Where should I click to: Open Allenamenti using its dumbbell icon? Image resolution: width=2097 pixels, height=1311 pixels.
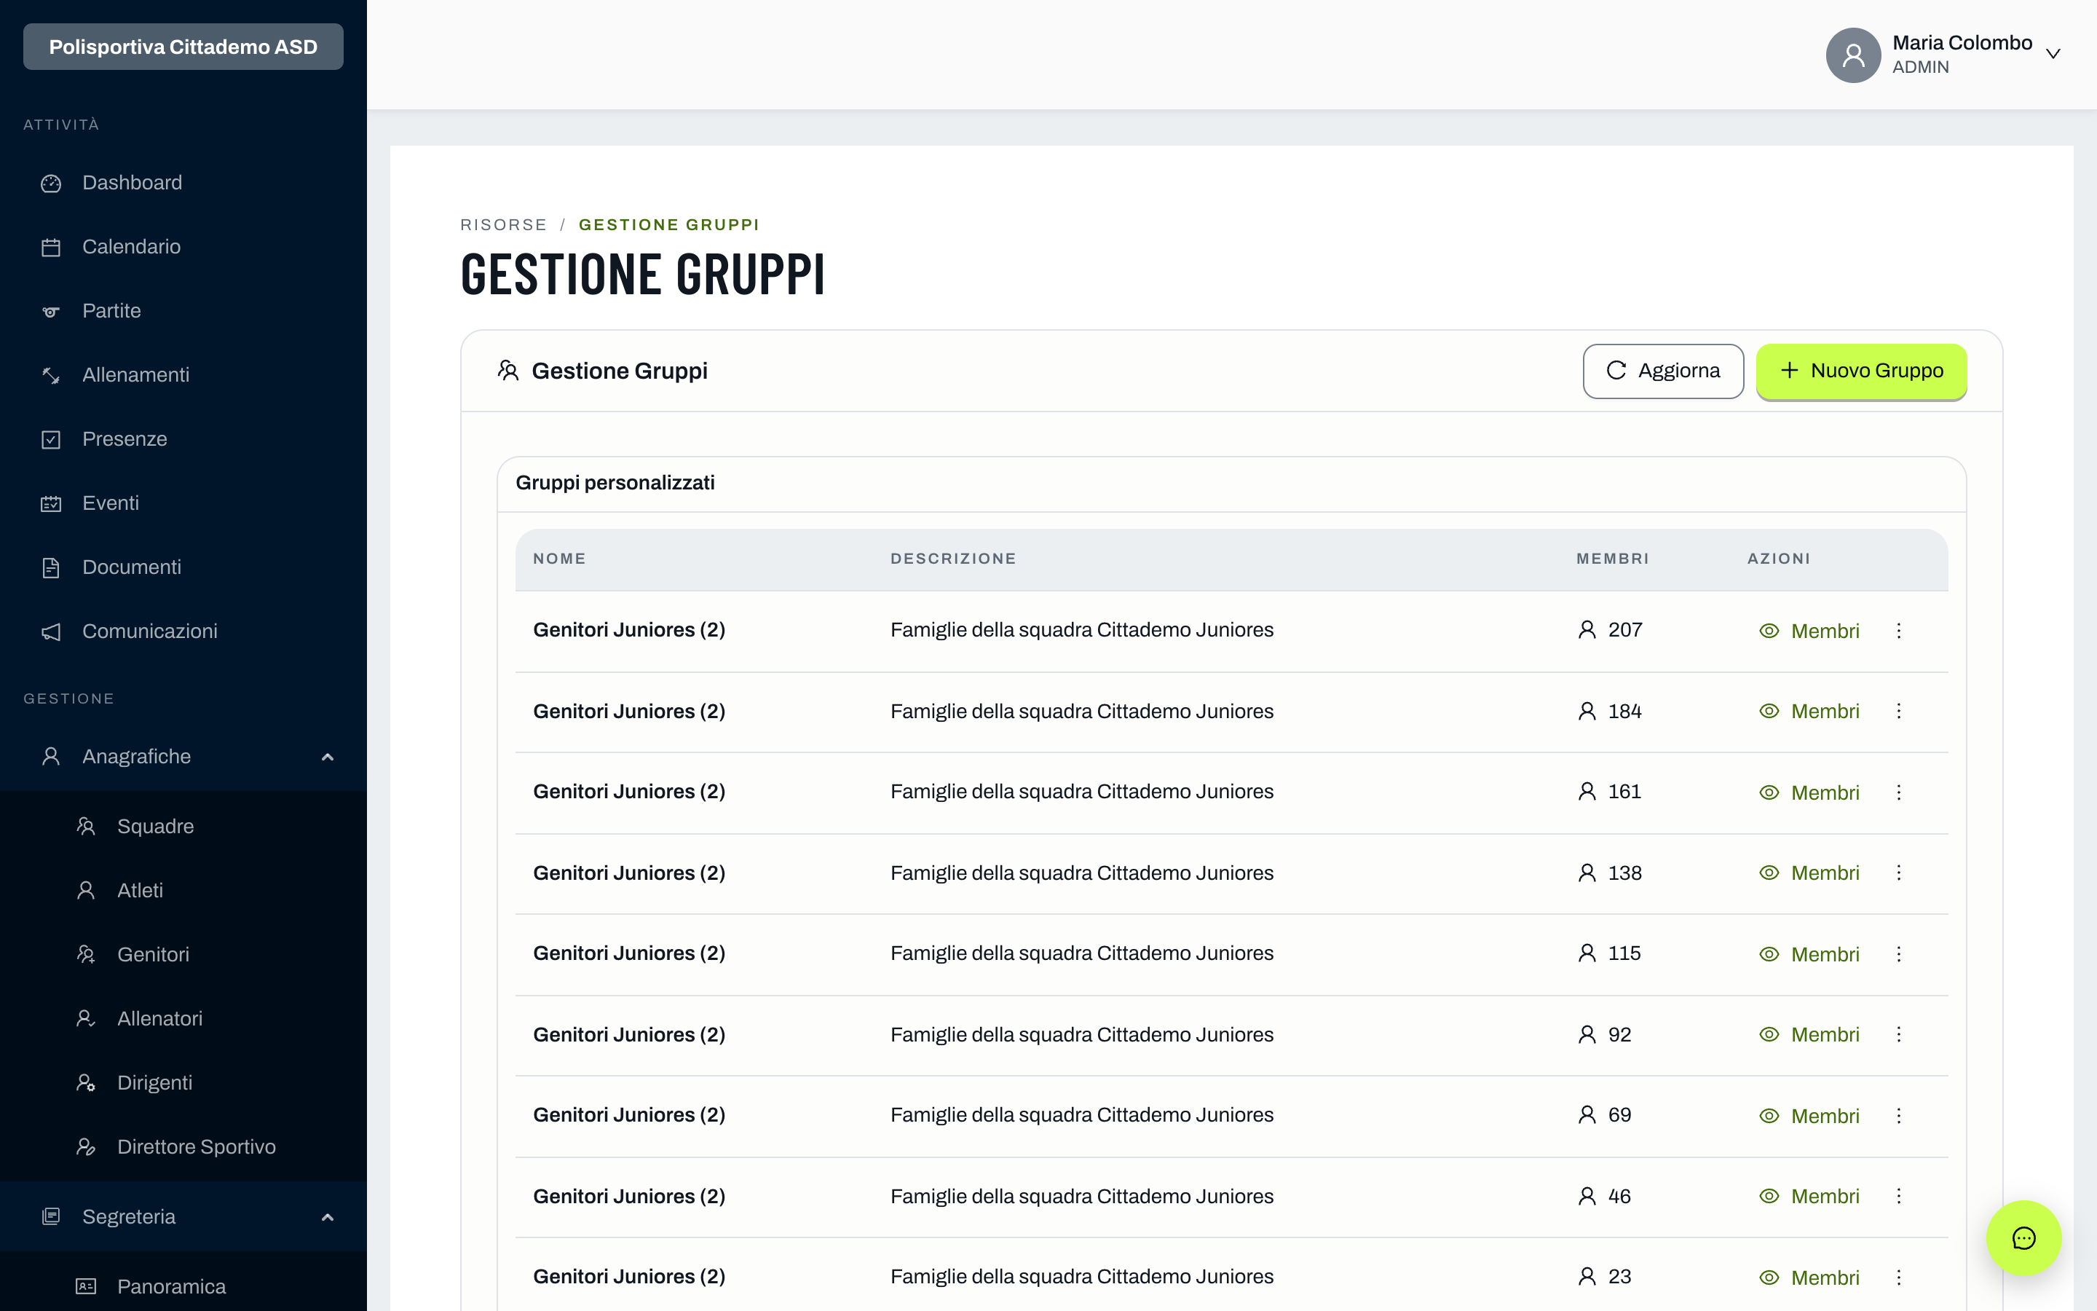pyautogui.click(x=51, y=375)
